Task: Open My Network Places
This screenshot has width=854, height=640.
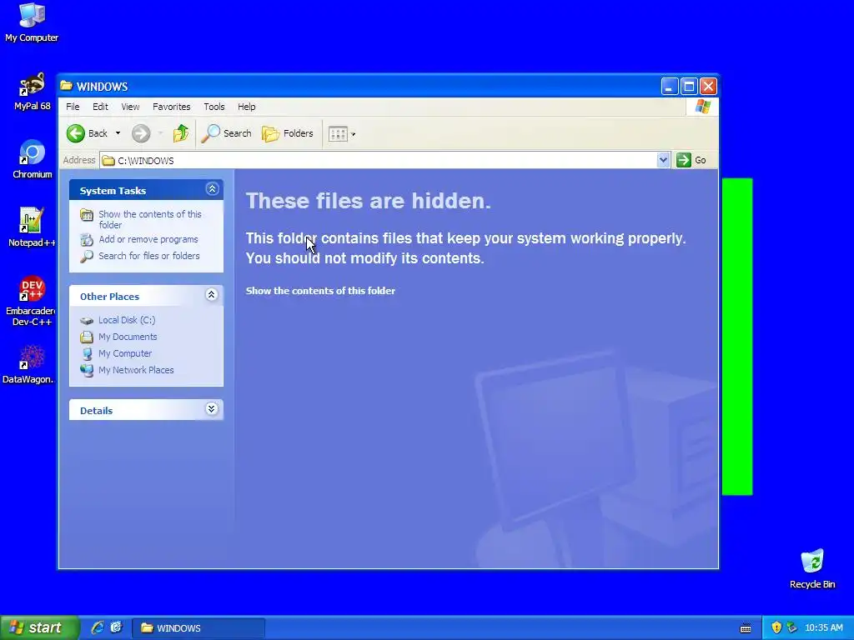Action: point(136,370)
